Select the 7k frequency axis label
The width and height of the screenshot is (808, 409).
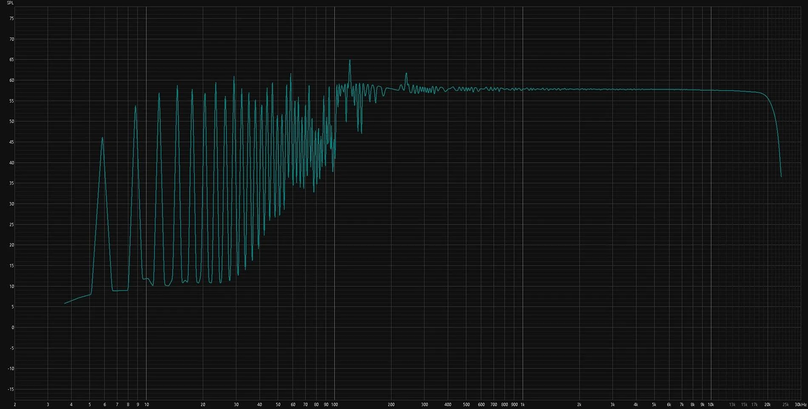click(x=682, y=405)
